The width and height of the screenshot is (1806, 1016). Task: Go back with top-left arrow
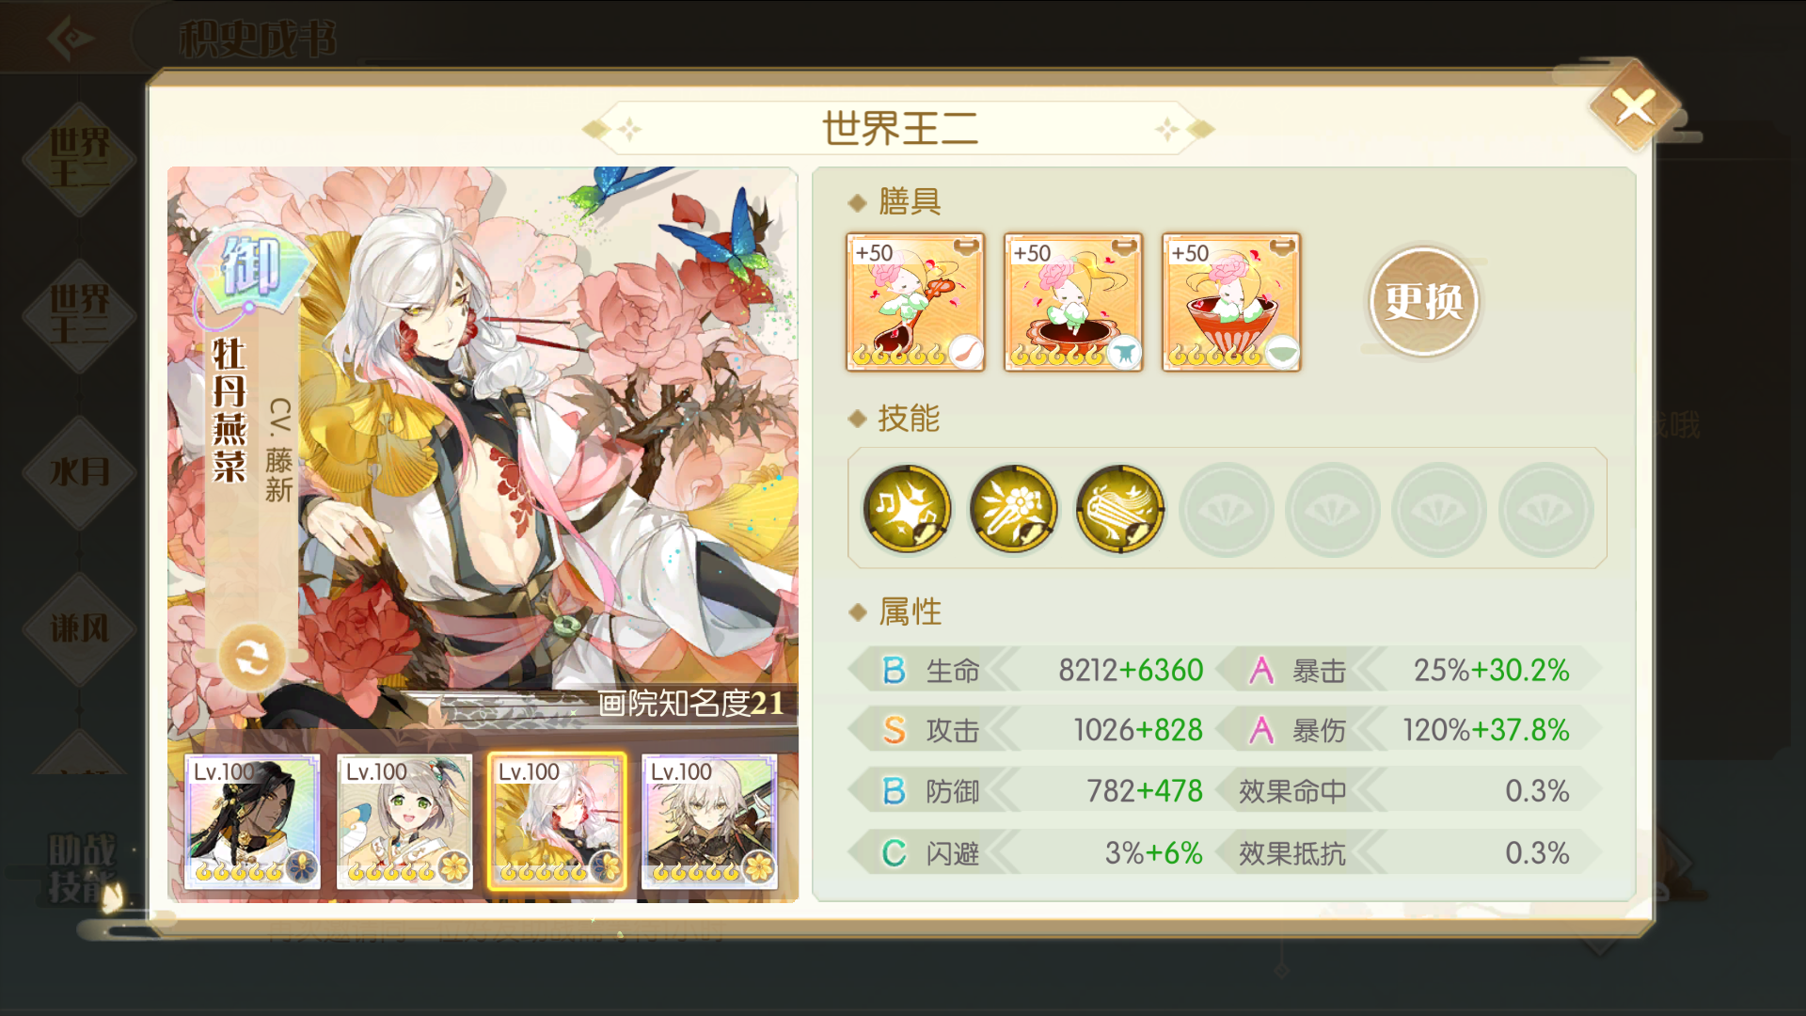click(71, 38)
